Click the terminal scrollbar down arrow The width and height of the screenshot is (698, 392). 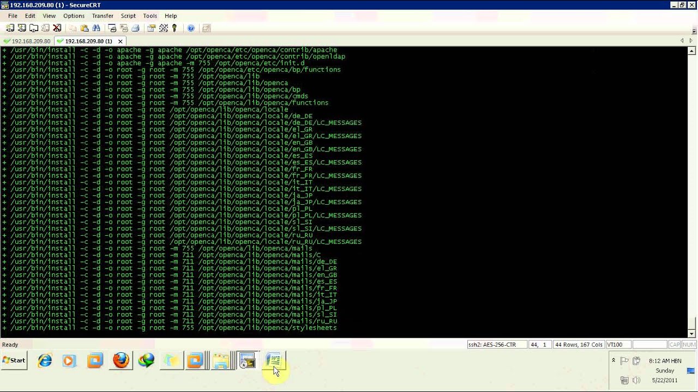(691, 334)
